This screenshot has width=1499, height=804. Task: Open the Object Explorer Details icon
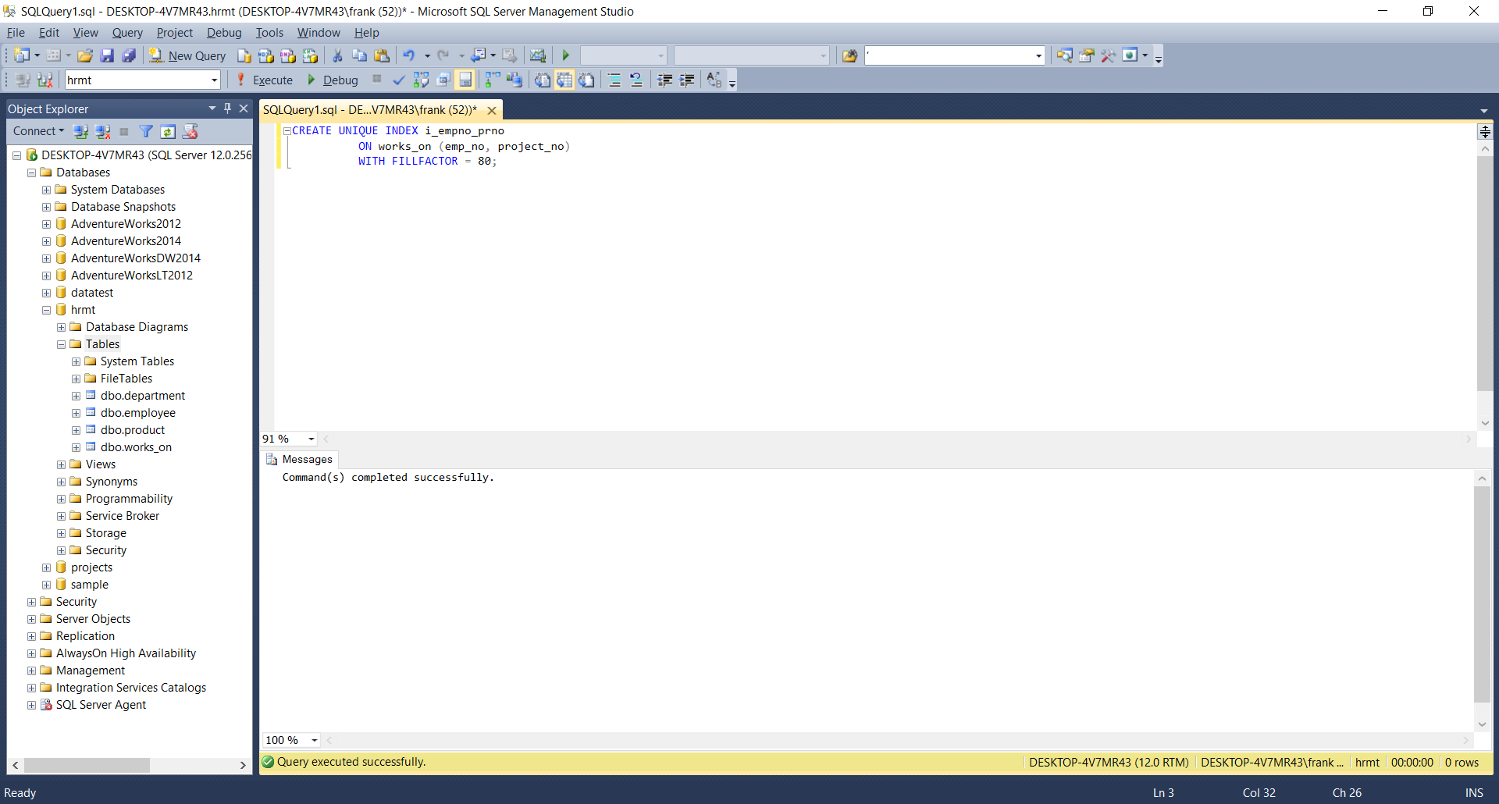1064,55
